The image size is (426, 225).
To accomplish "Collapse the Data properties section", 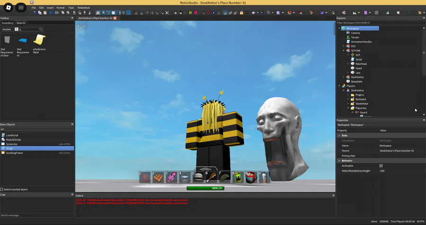I will pyautogui.click(x=339, y=135).
